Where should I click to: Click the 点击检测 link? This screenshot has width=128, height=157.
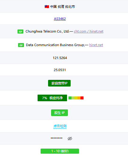60,126
